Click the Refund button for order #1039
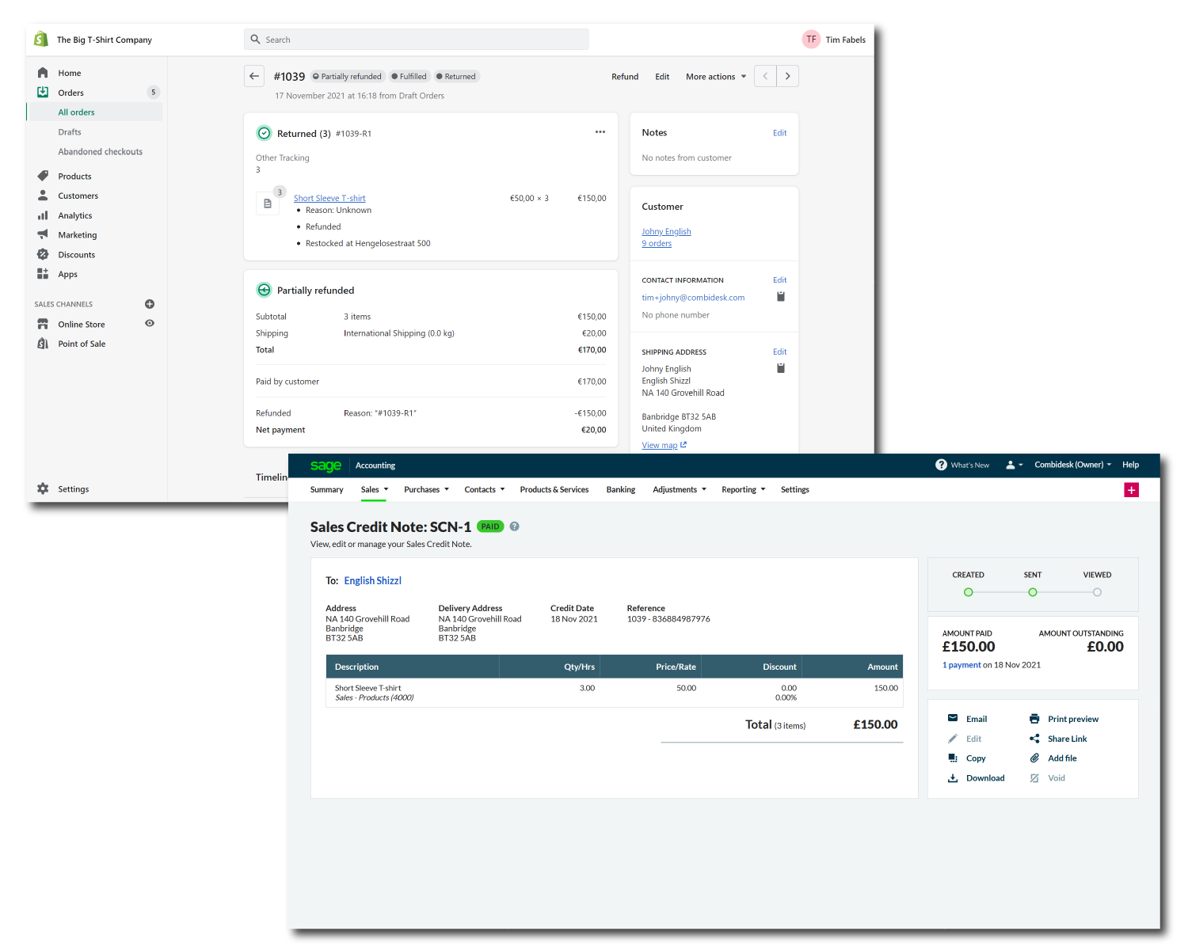1188x950 pixels. coord(625,76)
